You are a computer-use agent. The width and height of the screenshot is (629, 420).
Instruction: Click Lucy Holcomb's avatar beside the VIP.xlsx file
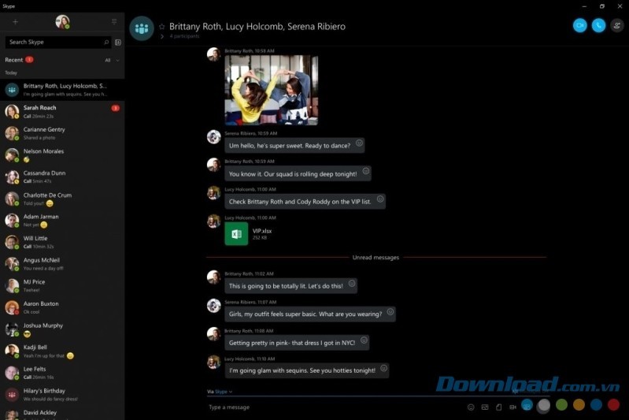coord(213,221)
